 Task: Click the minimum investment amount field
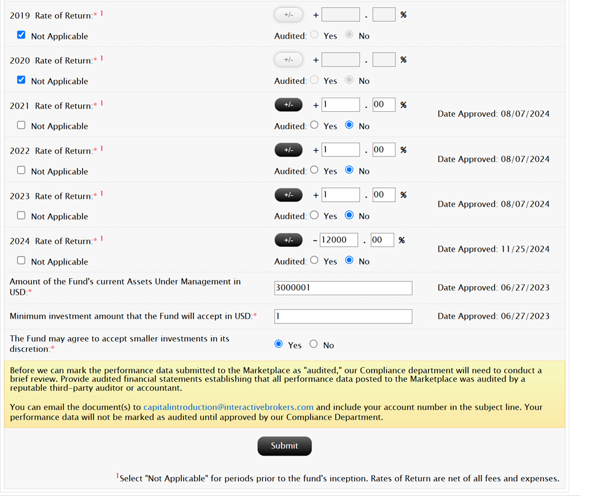pyautogui.click(x=343, y=316)
